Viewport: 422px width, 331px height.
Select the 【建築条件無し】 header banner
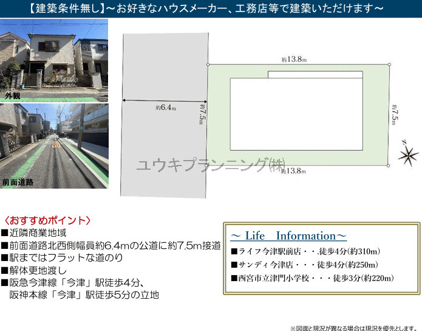click(211, 9)
